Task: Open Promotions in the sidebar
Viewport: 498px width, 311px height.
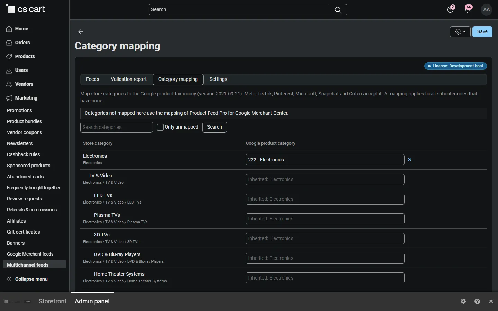Action: [19, 110]
